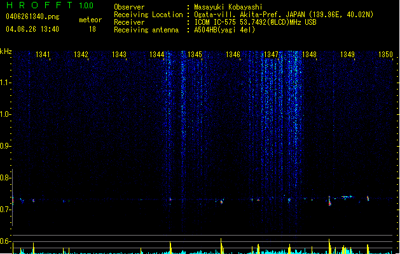This screenshot has height=254, width=400.
Task: Select the Ogata-vill. Akita-Pref. JAPAN location text
Action: pyautogui.click(x=284, y=15)
